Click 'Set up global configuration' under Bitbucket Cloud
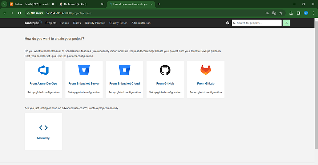Screen dimensions: 318x165 click(125, 92)
